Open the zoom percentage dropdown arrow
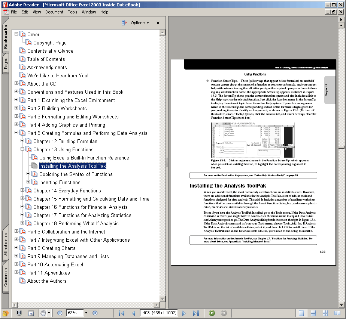346x319 pixels. point(86,313)
